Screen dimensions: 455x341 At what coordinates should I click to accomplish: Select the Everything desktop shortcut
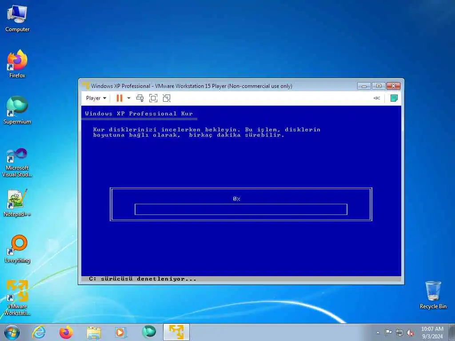(17, 249)
